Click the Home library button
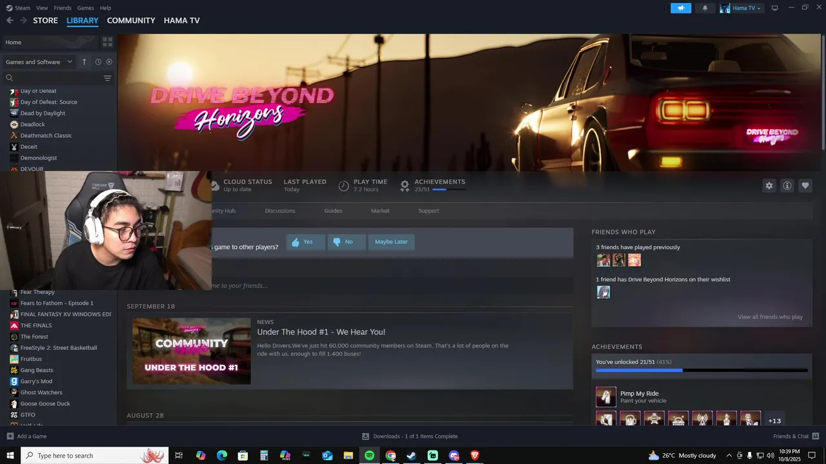Viewport: 826px width, 464px height. [x=50, y=42]
